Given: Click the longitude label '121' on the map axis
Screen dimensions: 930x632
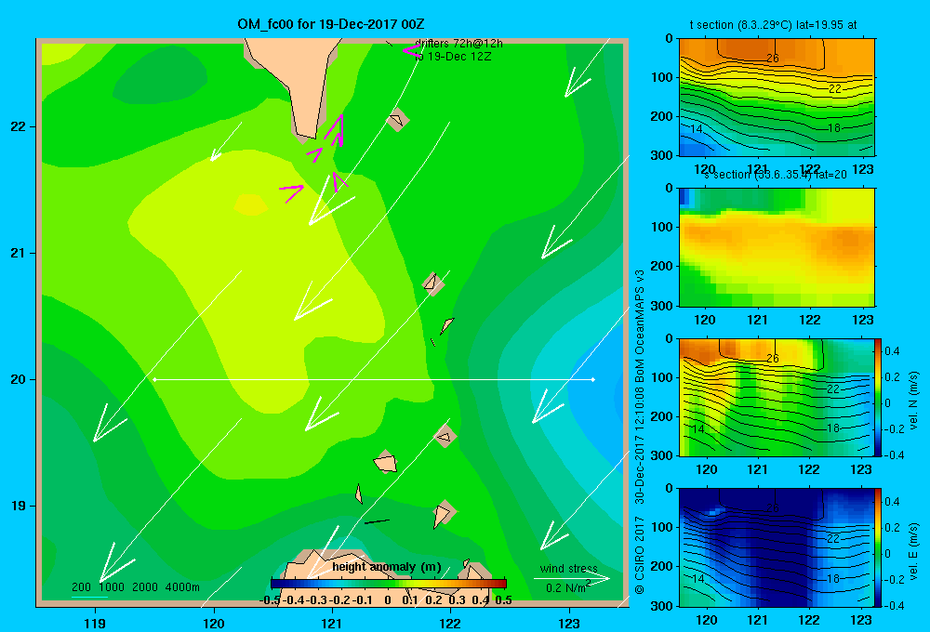Looking at the screenshot, I should pyautogui.click(x=332, y=623).
